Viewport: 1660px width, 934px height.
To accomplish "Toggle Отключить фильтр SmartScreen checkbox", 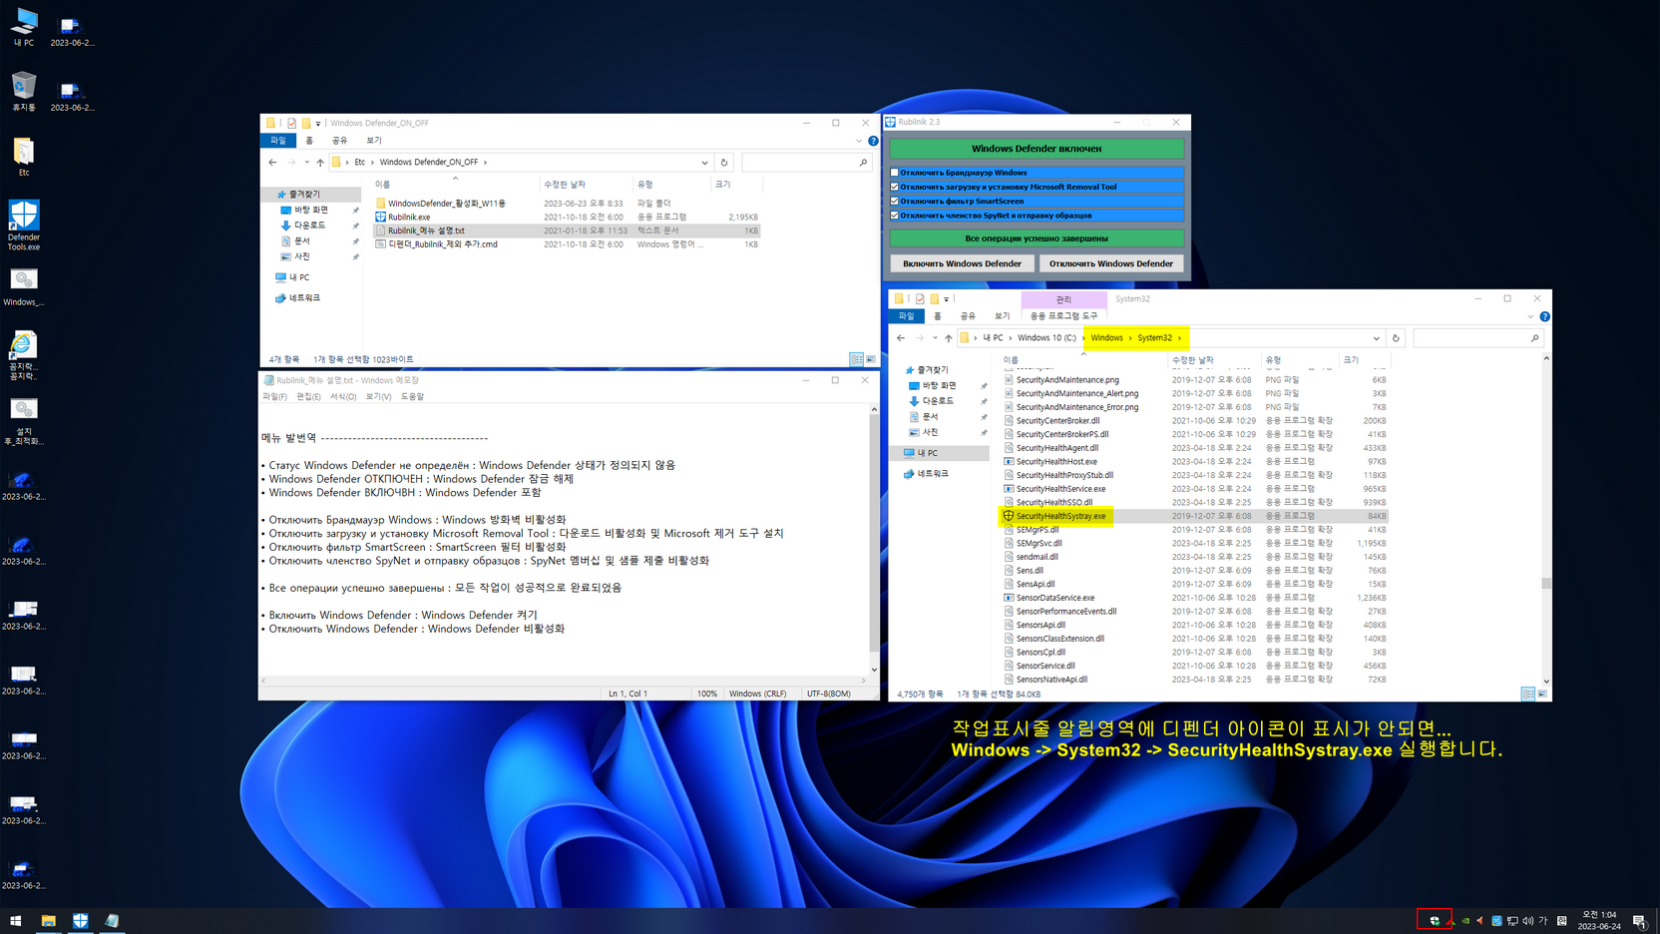I will 895,202.
